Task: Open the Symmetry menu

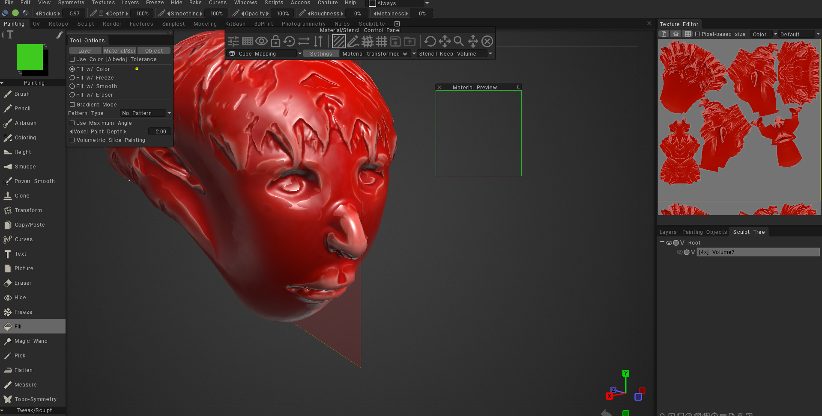Action: click(71, 3)
